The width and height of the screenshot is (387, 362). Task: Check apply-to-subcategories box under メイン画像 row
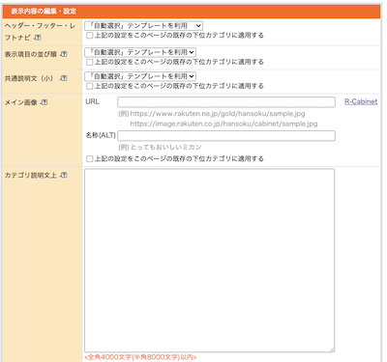[90, 158]
